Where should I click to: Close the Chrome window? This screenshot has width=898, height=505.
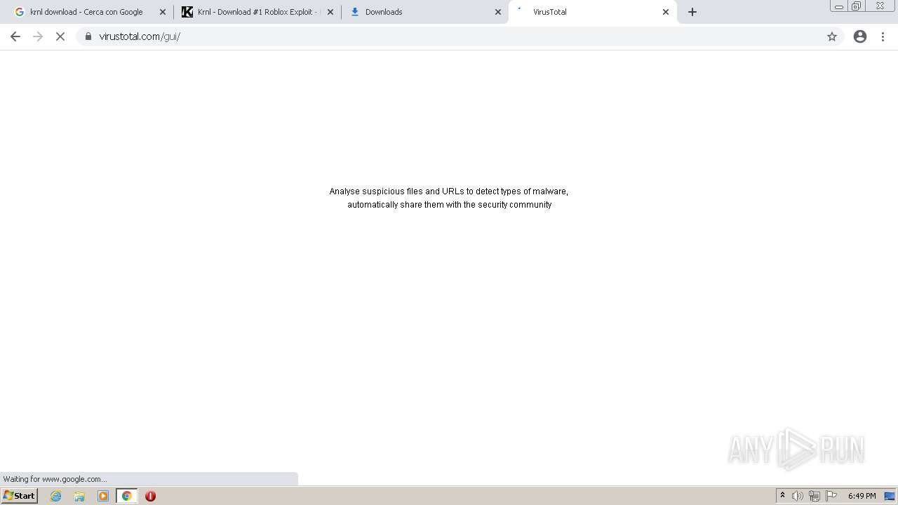pos(880,6)
